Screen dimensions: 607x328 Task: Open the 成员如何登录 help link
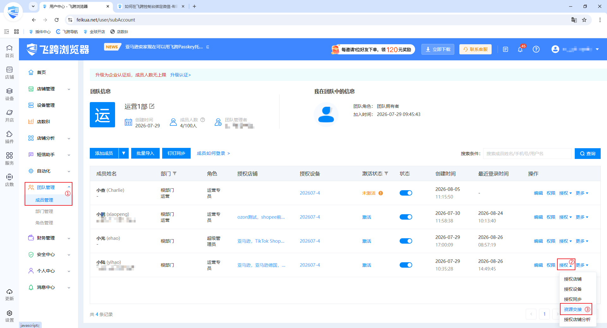(x=213, y=153)
